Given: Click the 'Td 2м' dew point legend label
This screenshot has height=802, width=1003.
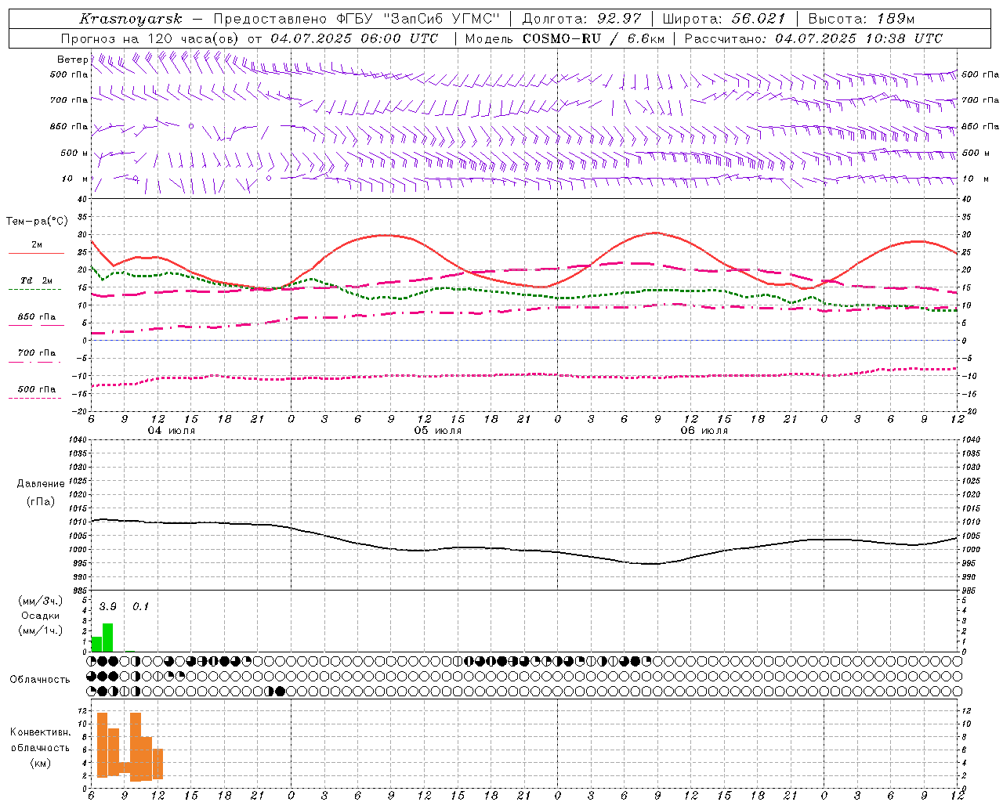Looking at the screenshot, I should [x=37, y=280].
